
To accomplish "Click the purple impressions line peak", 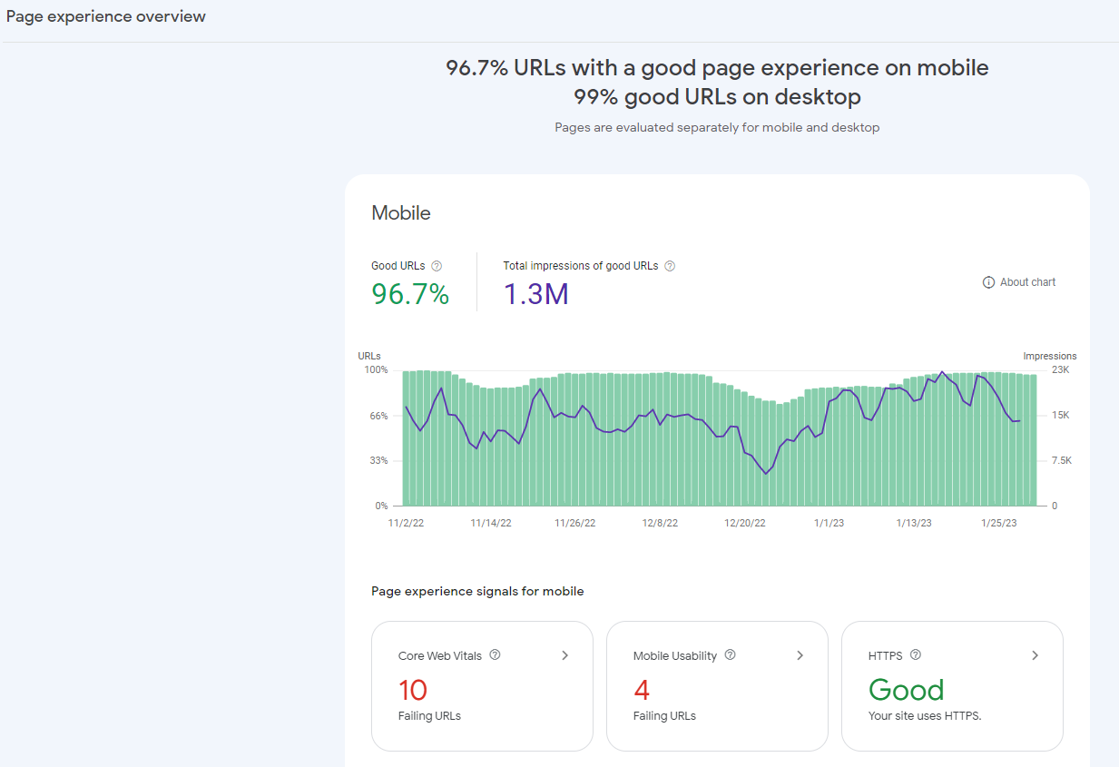I will [942, 372].
